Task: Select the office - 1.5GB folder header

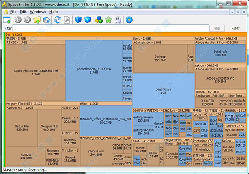Action: 105,104
